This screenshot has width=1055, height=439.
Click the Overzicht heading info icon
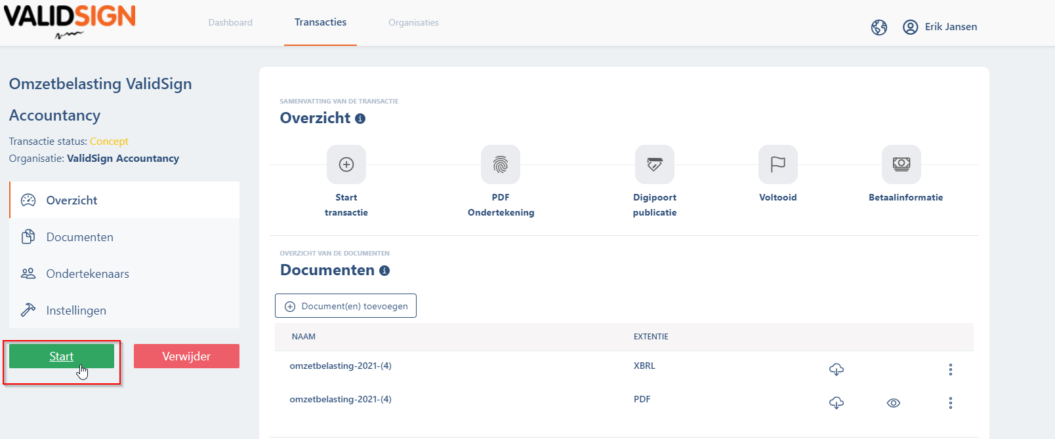tap(360, 119)
